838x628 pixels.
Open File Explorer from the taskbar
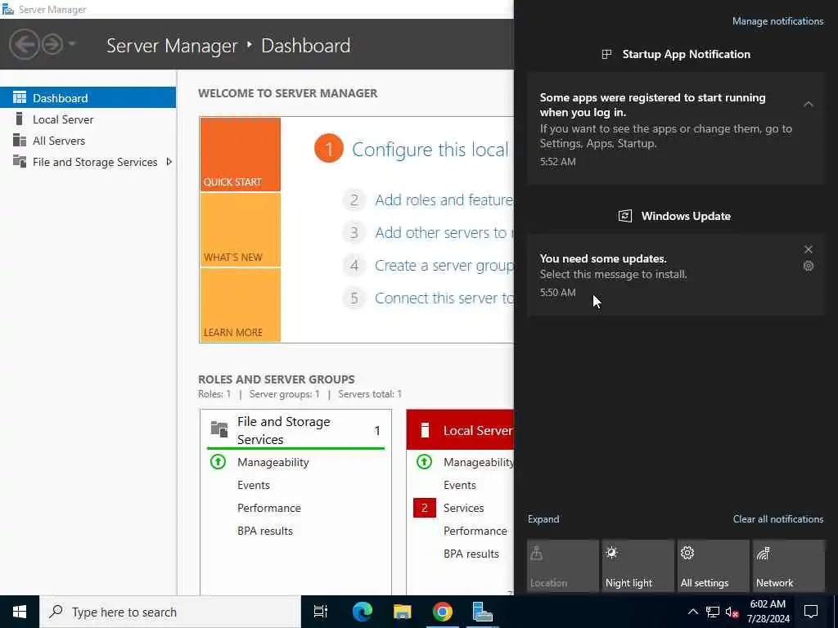click(x=402, y=612)
